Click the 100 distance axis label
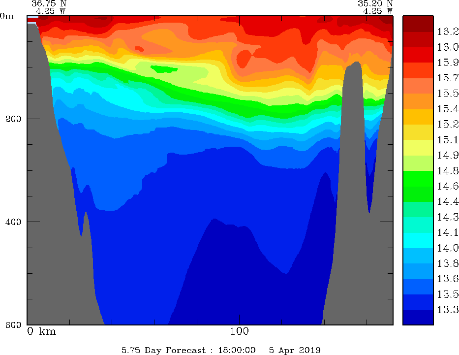This screenshot has width=459, height=355. pyautogui.click(x=240, y=331)
